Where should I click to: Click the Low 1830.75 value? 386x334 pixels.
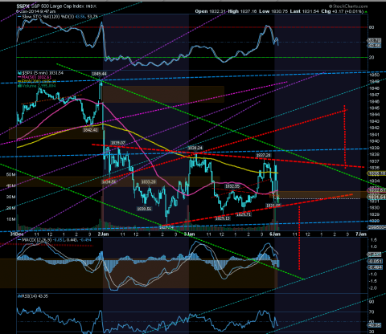[x=273, y=11]
